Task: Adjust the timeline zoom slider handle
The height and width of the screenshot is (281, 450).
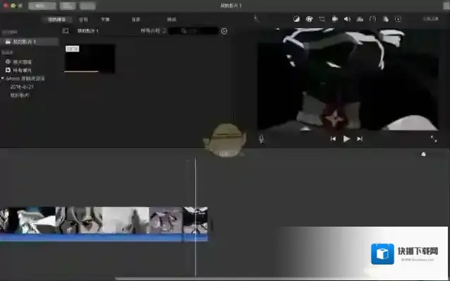Action: 423,155
